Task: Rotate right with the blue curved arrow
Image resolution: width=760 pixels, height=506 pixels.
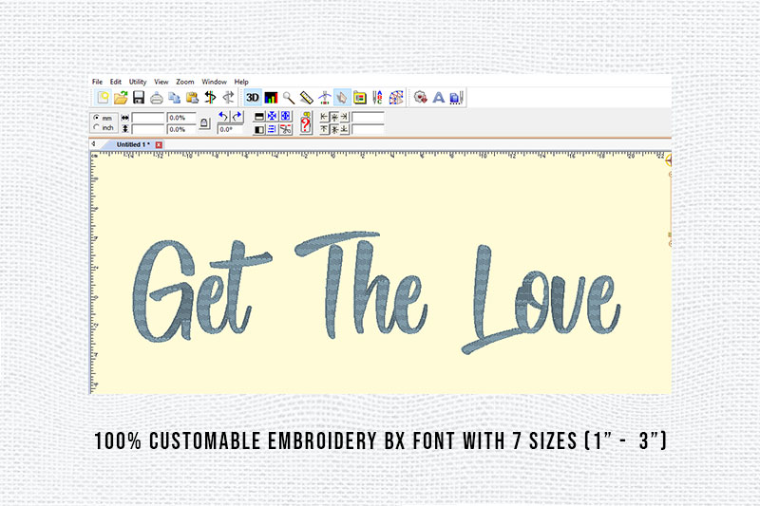Action: click(x=237, y=117)
